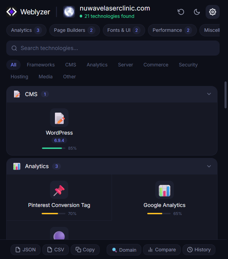Click the Weblyzer logo icon
The image size is (228, 259).
(x=12, y=12)
